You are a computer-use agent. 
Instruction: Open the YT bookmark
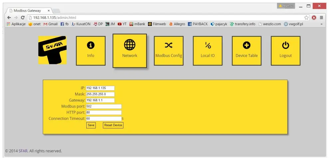(122, 24)
